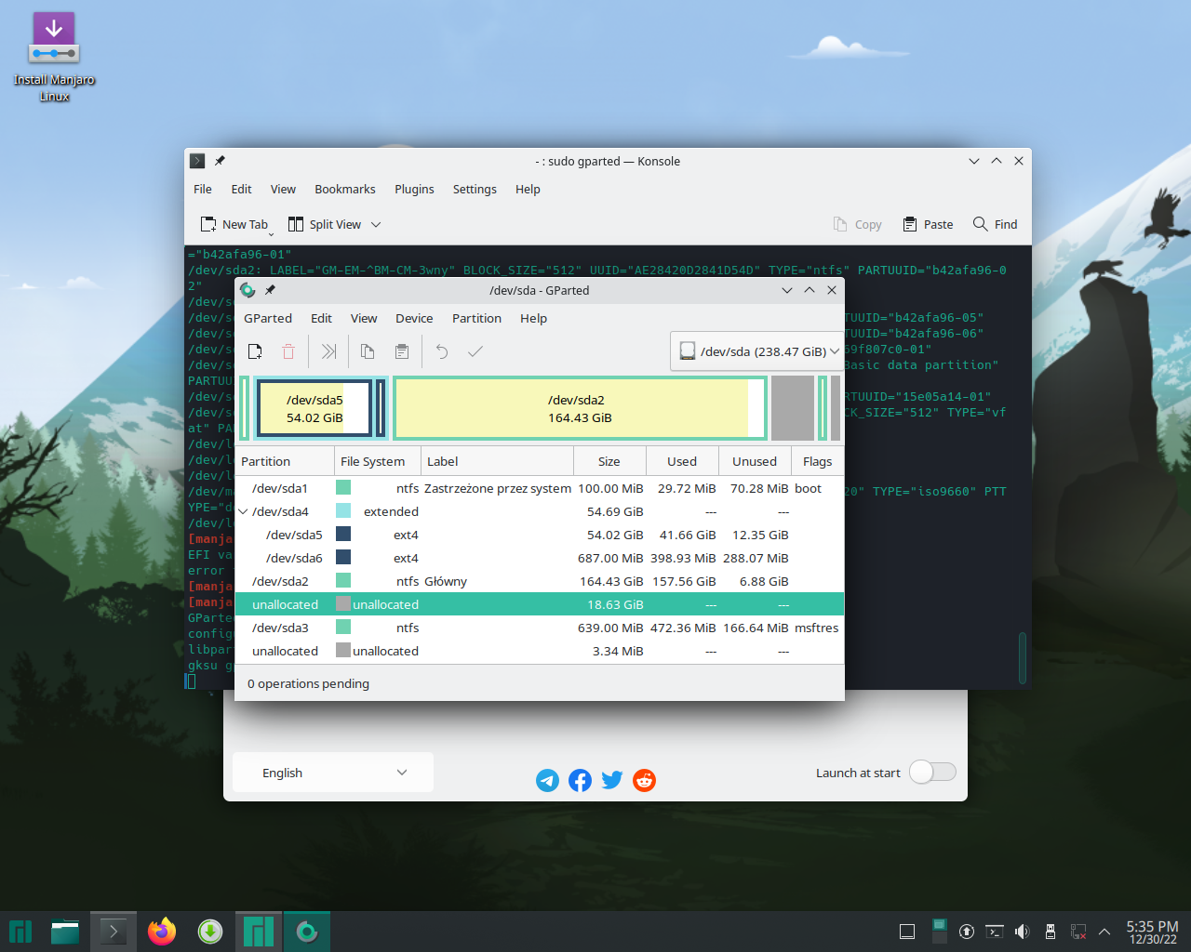Click Paste in the Konsole toolbar
The width and height of the screenshot is (1191, 952).
928,224
